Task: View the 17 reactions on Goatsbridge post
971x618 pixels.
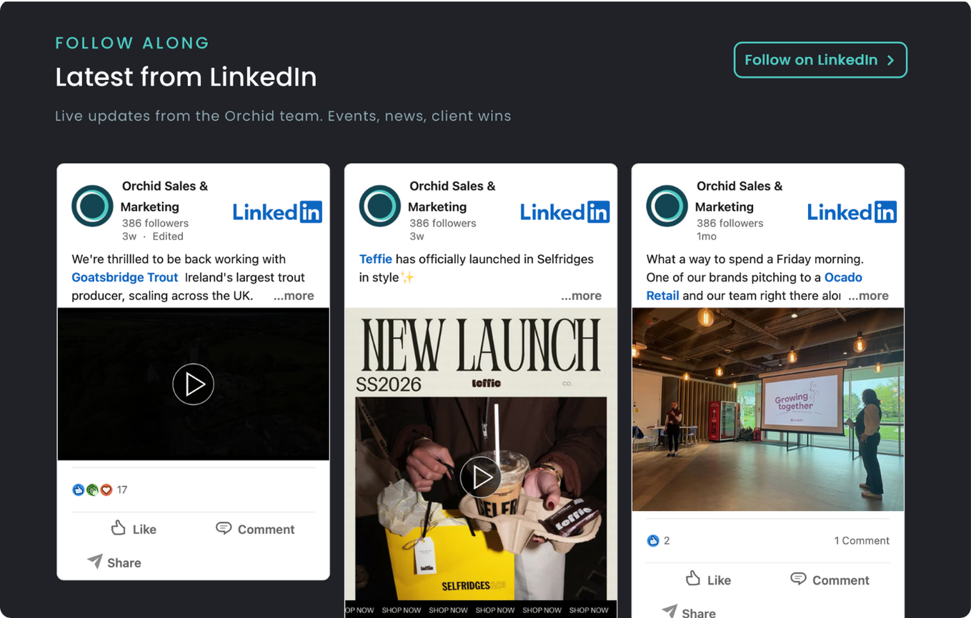Action: pos(100,489)
